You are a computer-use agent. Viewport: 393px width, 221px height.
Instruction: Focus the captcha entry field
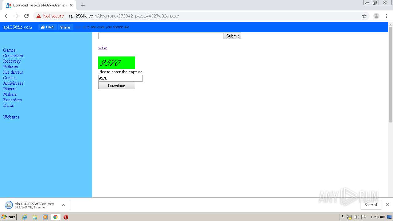tap(120, 78)
